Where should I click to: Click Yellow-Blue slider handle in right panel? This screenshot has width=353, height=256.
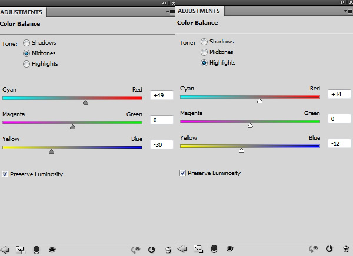(242, 150)
